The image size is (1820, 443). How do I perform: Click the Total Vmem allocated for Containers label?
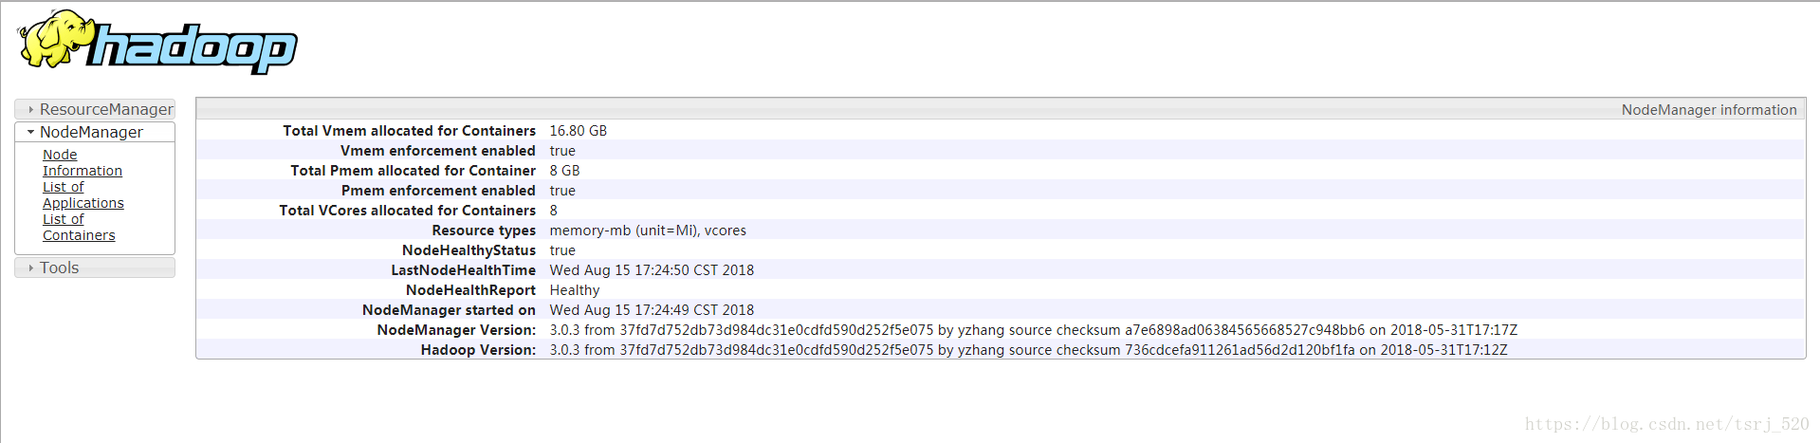[x=409, y=131]
